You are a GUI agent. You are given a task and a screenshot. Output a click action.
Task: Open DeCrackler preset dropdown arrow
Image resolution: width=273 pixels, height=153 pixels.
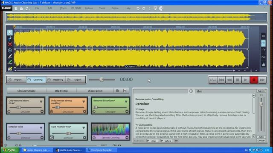(x=84, y=102)
